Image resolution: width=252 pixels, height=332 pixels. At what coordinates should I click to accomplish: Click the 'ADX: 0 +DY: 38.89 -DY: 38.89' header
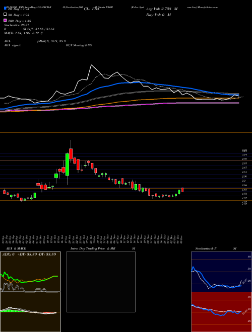tap(29, 255)
